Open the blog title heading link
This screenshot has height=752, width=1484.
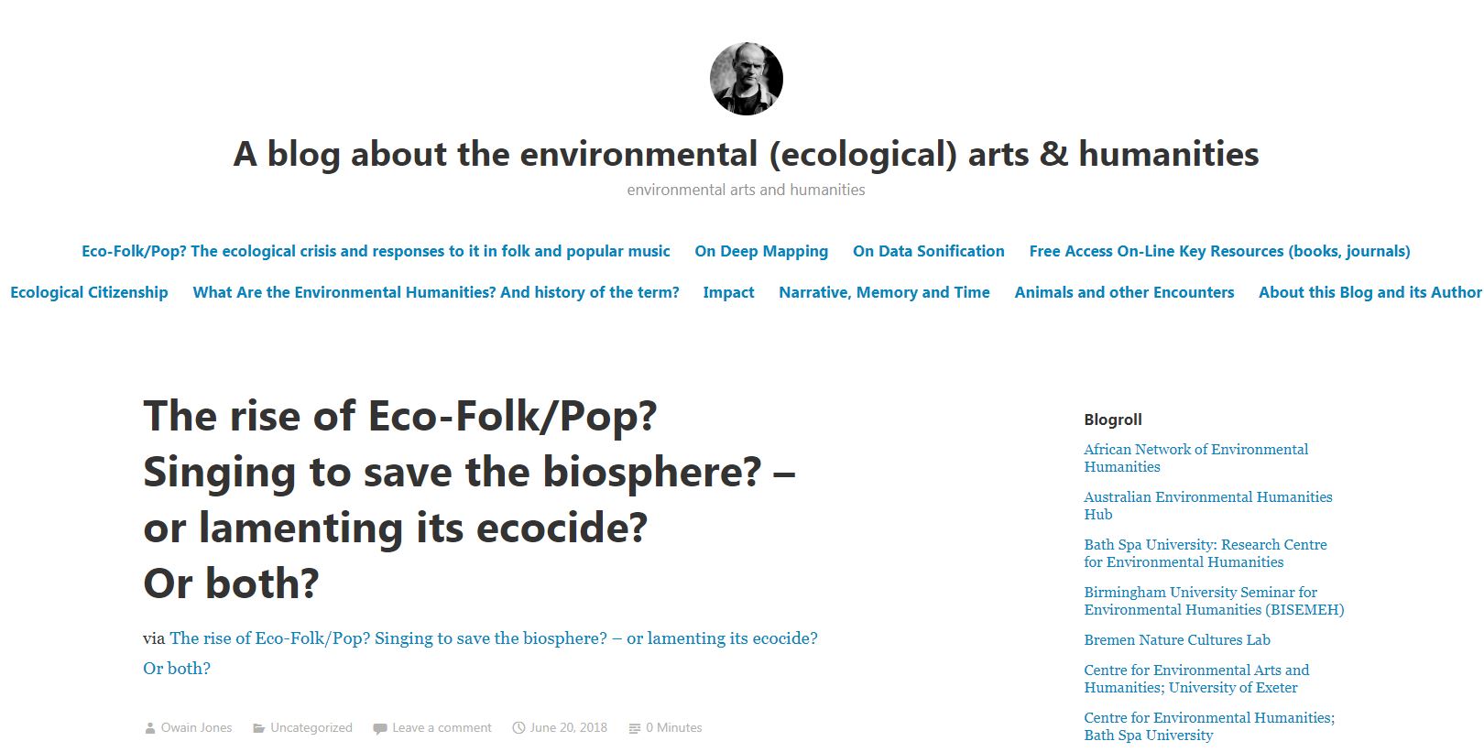coord(746,154)
